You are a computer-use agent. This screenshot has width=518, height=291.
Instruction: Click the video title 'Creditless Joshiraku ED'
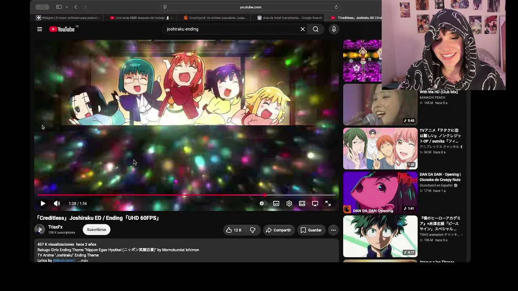point(98,218)
